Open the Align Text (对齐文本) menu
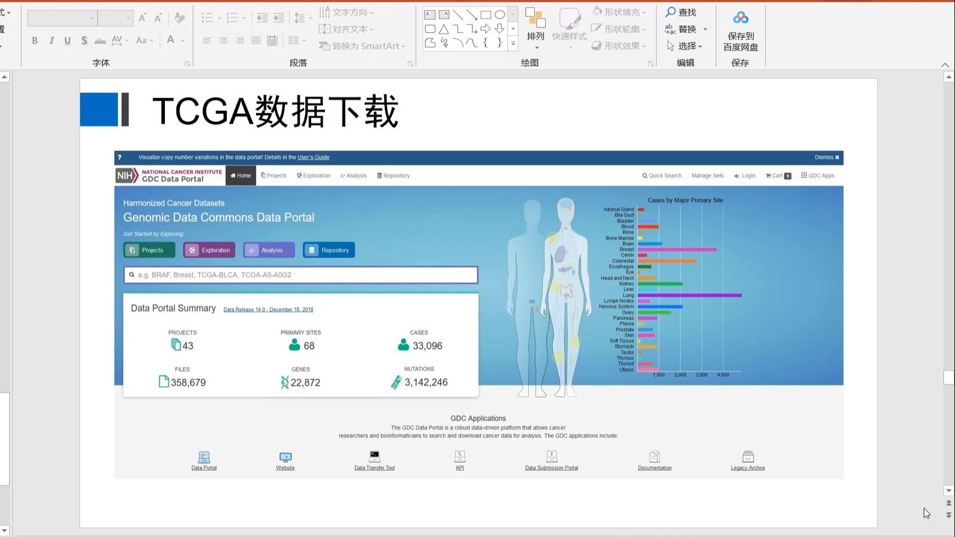Screen dimensions: 955x537 click(x=347, y=29)
